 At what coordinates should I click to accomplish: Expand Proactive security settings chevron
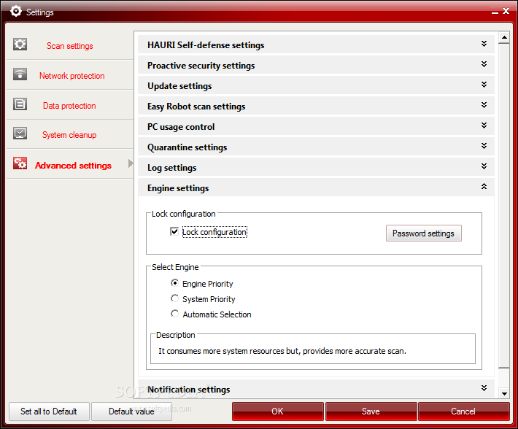coord(484,64)
